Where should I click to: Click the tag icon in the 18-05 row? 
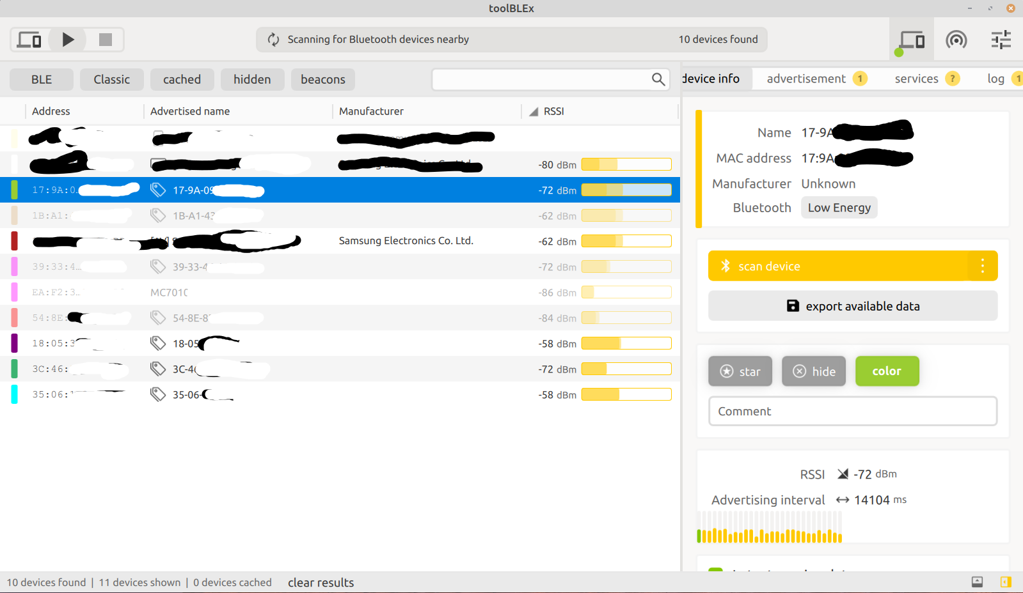[158, 343]
